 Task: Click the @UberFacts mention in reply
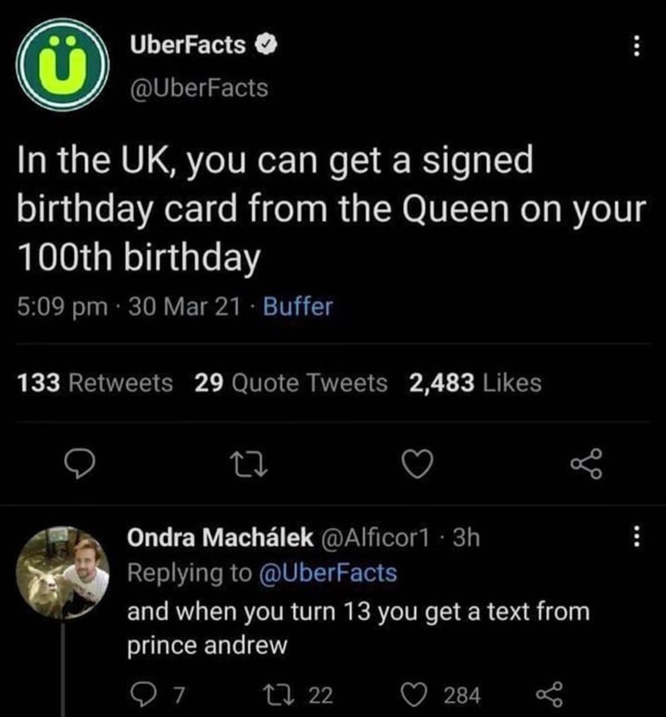(328, 573)
